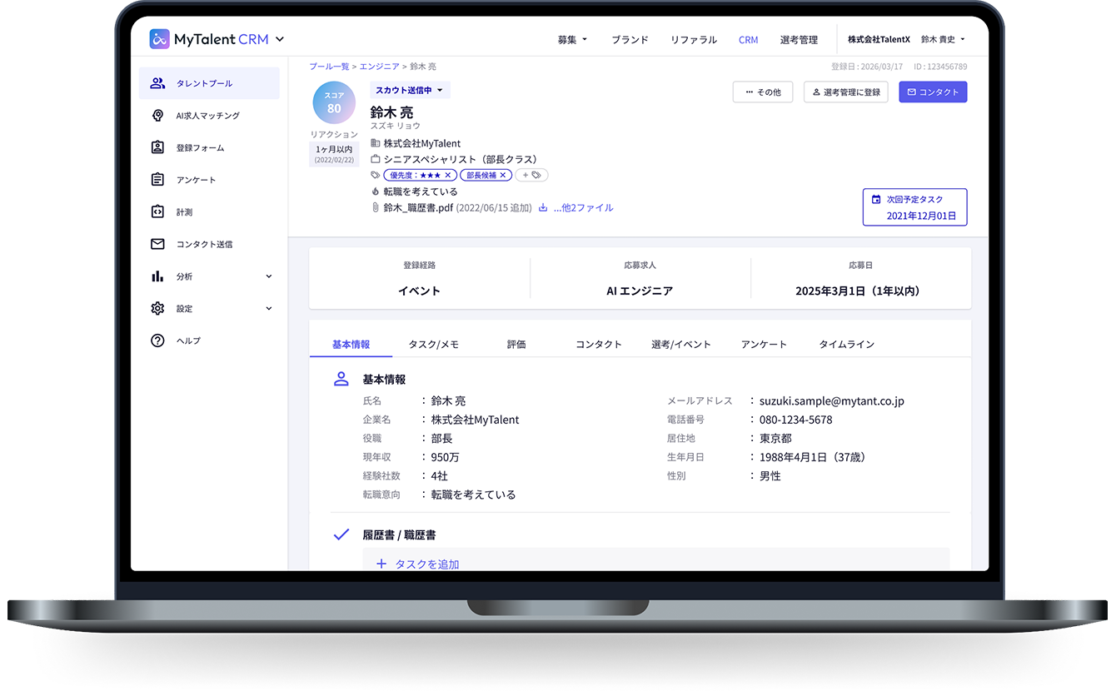This screenshot has height=691, width=1116.
Task: Open AI求人マッチング from the sidebar icon
Action: (x=157, y=116)
